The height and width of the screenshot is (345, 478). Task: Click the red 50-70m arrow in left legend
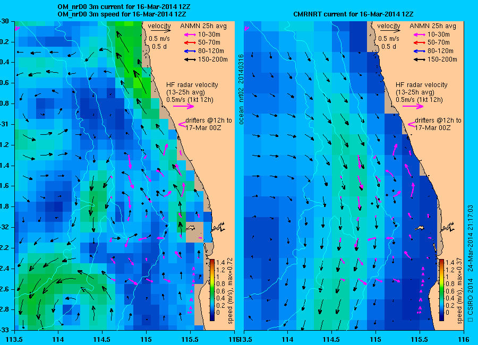(190, 43)
